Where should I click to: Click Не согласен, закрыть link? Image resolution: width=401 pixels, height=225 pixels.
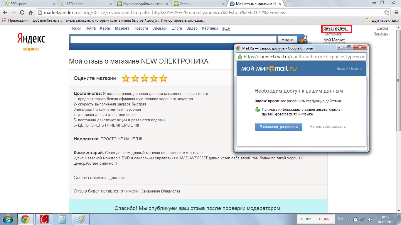pyautogui.click(x=328, y=127)
